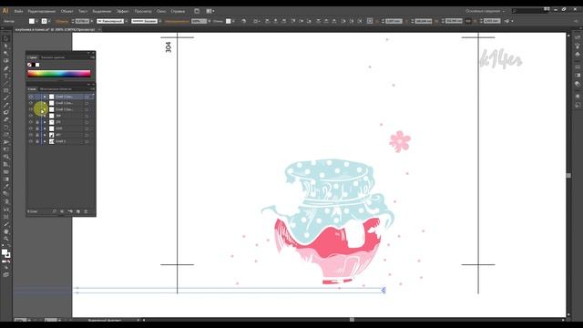Click the Обводка stroke link in control bar
Image resolution: width=583 pixels, height=328 pixels.
coord(62,21)
